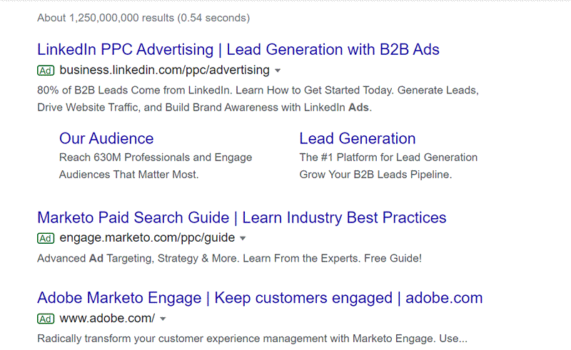Screen dimensions: 571x350
Task: Click the Ad badge beside engage.marketo.com
Action: (46, 238)
